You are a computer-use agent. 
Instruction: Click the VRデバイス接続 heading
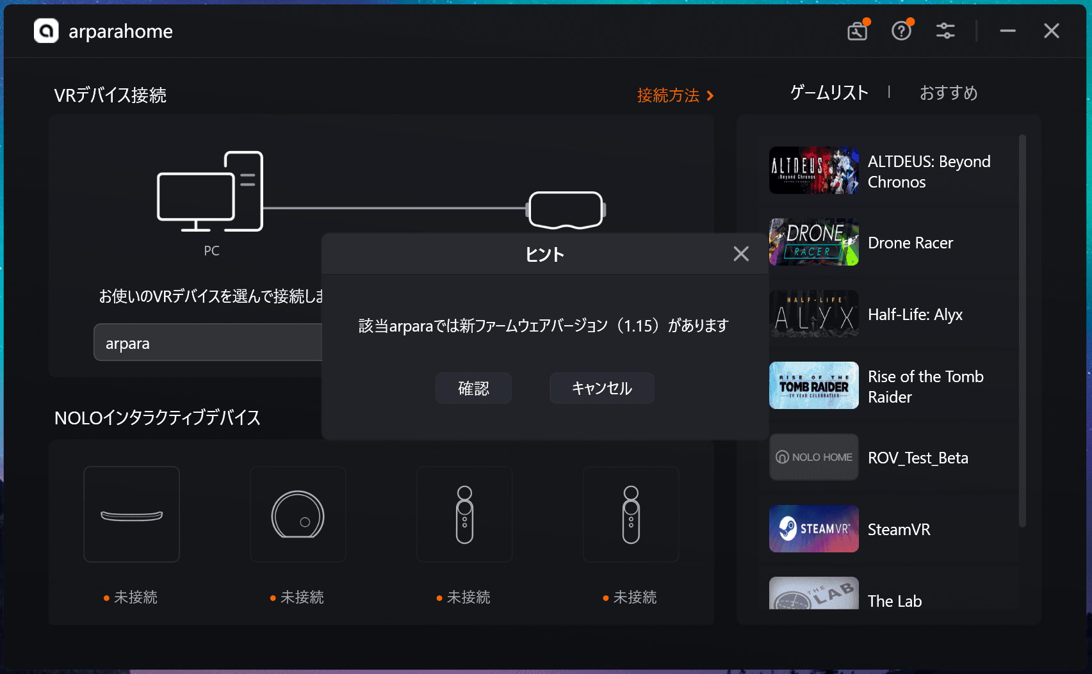coord(110,95)
